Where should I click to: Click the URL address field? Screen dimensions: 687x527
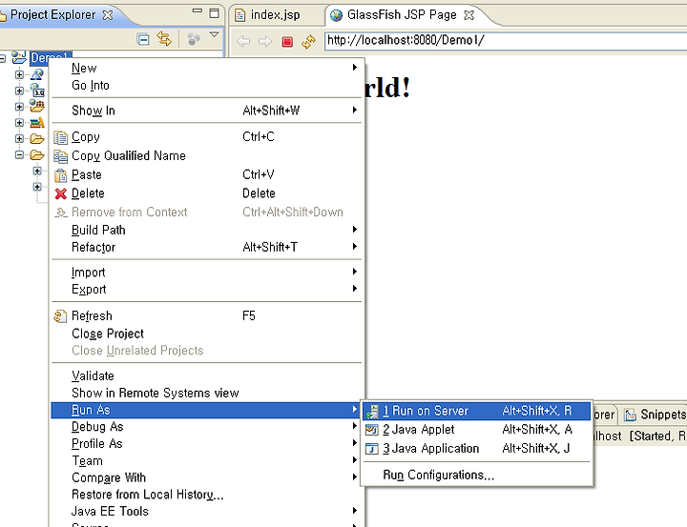coord(506,41)
